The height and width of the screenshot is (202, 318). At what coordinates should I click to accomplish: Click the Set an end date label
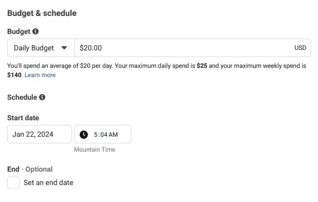pos(48,182)
